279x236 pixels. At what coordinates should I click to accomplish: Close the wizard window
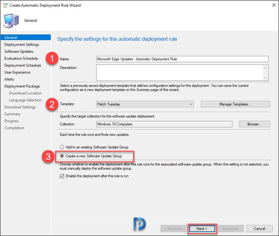coord(274,5)
